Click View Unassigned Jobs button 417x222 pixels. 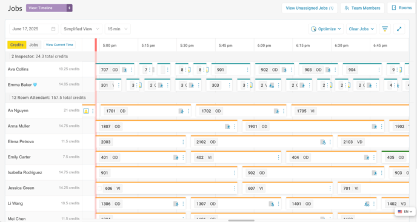(x=310, y=8)
